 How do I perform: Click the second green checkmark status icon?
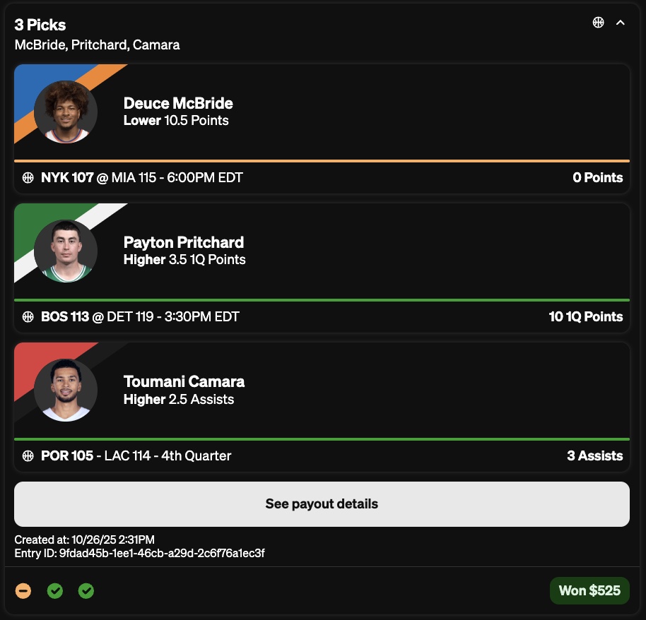[86, 590]
